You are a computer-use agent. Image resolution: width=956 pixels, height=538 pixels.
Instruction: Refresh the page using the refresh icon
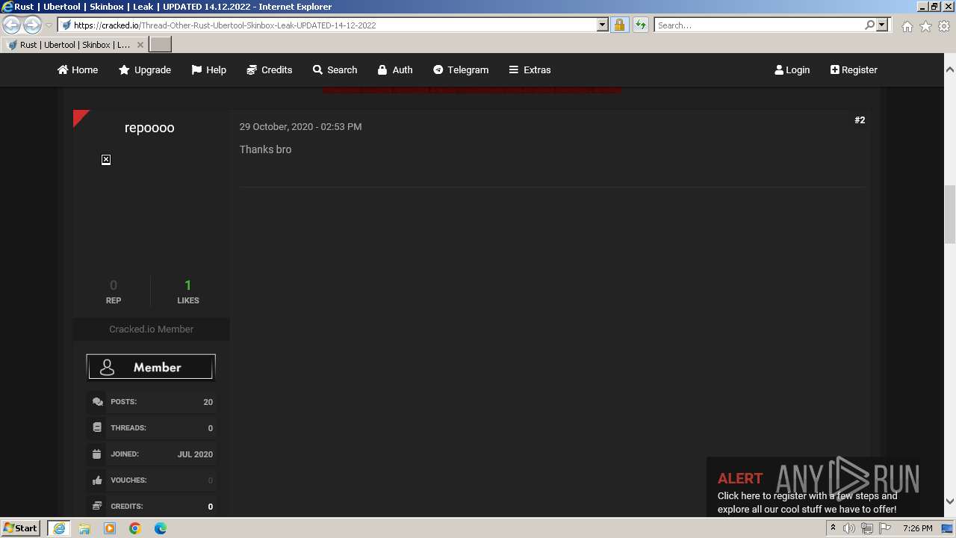click(640, 25)
